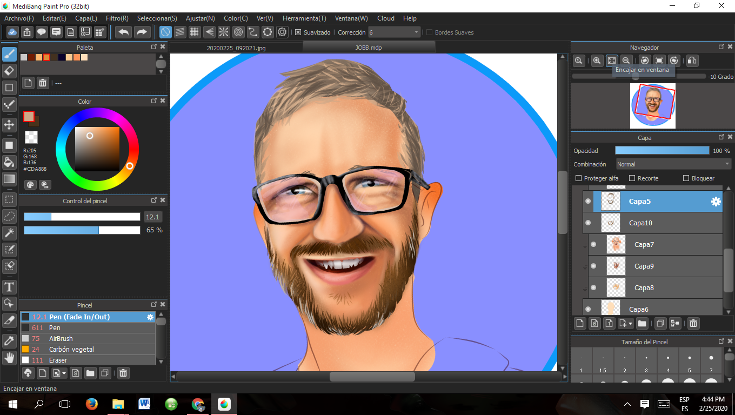The height and width of the screenshot is (415, 735).
Task: Choose brush size 3 preset
Action: click(x=646, y=360)
